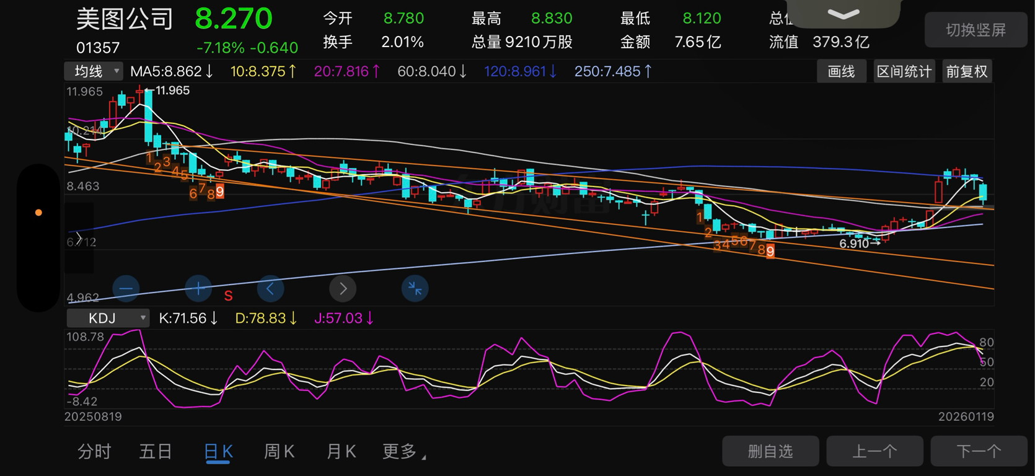The height and width of the screenshot is (476, 1035).
Task: Tap the 画线 drawing button
Action: coord(841,71)
